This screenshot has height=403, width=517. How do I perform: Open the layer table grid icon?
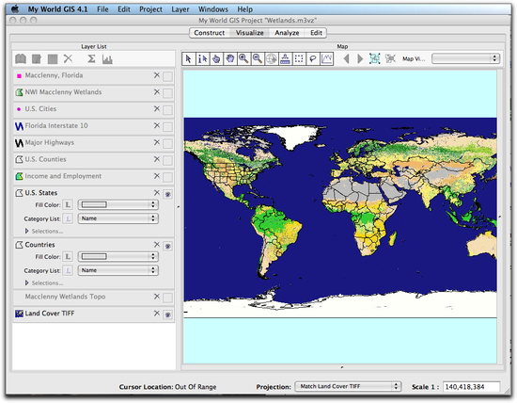point(53,59)
